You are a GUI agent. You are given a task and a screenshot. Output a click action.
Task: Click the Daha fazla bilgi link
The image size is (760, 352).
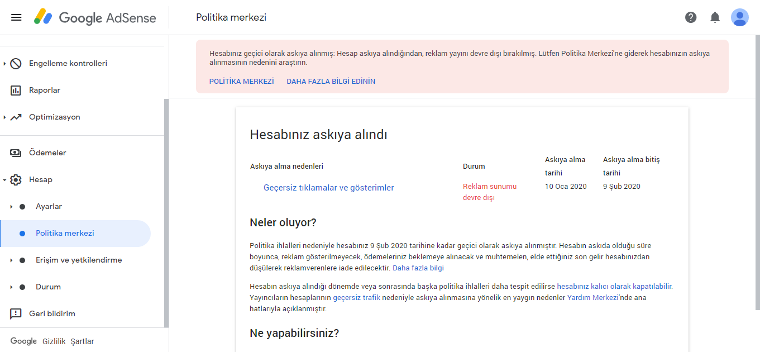(418, 268)
